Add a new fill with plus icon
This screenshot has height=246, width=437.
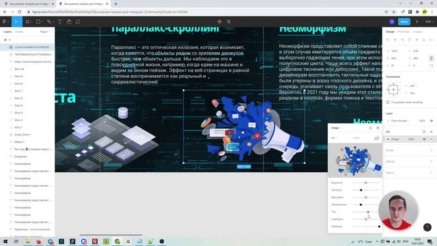pos(432,132)
